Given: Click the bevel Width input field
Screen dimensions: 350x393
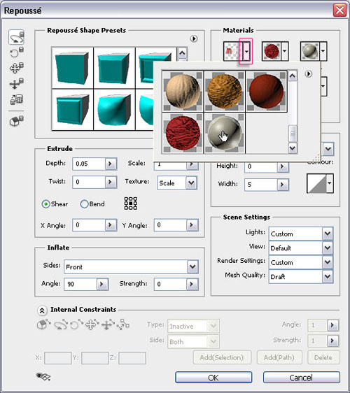Looking at the screenshot, I should point(261,185).
